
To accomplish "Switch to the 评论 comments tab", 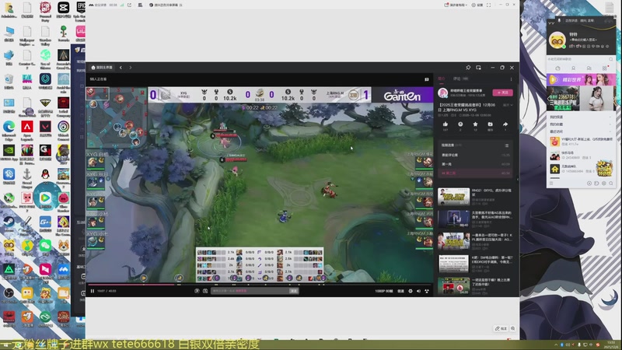I will click(x=460, y=79).
